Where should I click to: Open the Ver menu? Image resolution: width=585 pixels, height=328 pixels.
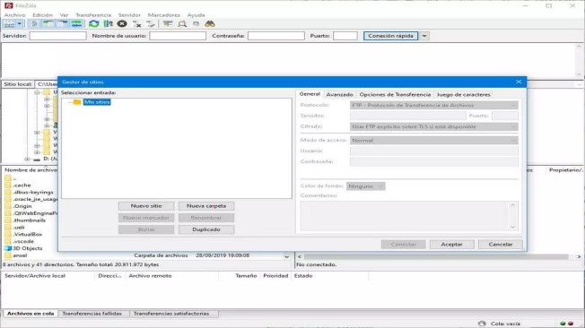click(65, 15)
